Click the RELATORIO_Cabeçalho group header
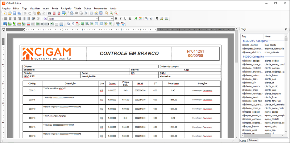Image resolution: width=290 pixels, height=143 pixels. 255,41
